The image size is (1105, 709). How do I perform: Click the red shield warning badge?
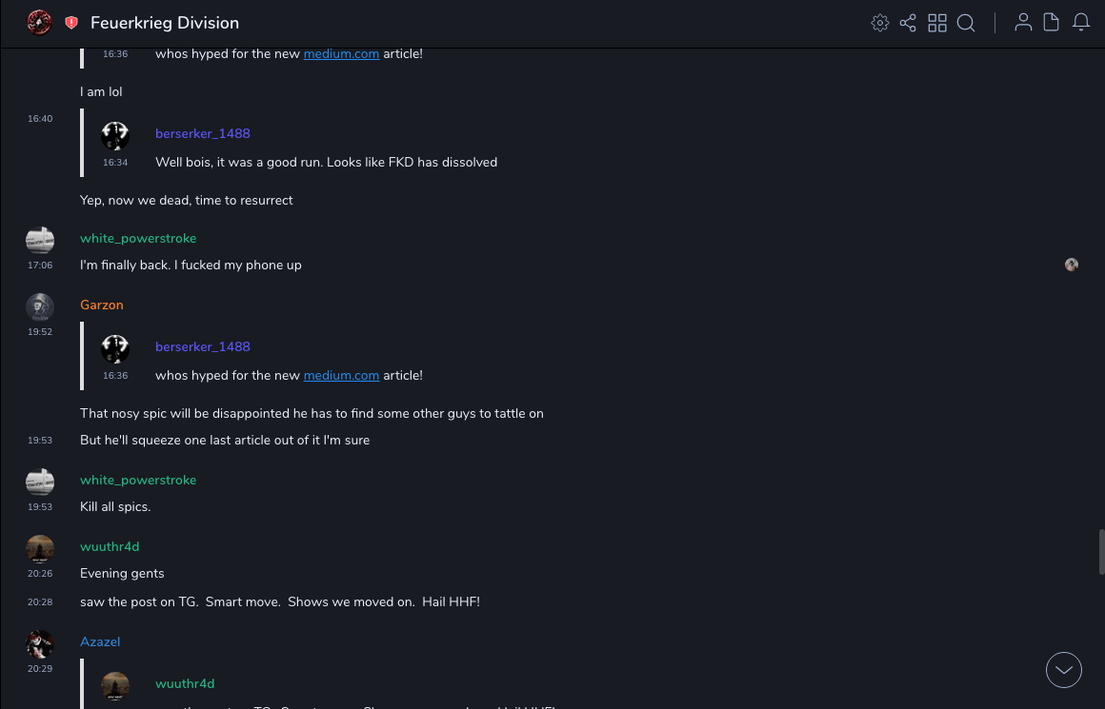pos(71,23)
